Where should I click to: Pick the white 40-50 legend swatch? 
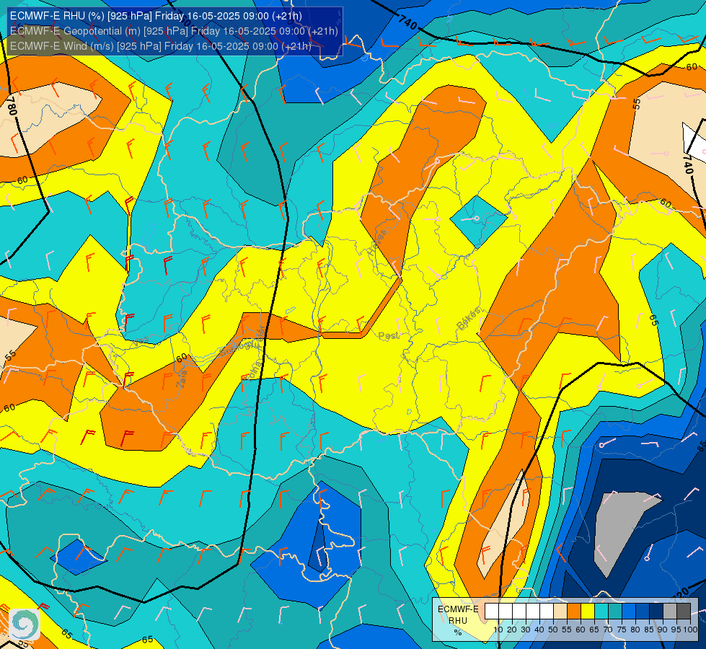547,612
